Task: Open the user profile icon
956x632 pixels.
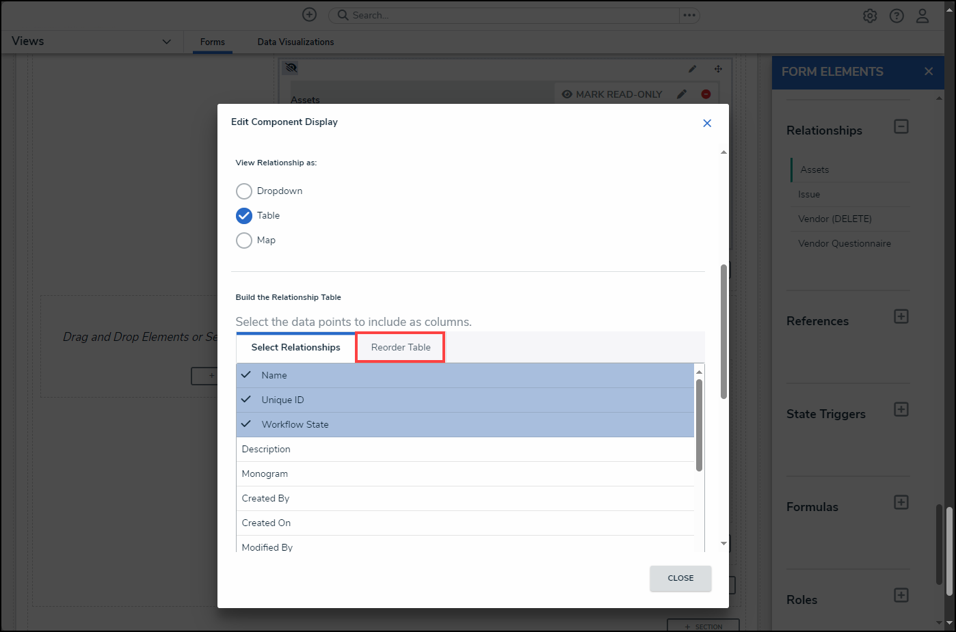Action: pos(922,16)
